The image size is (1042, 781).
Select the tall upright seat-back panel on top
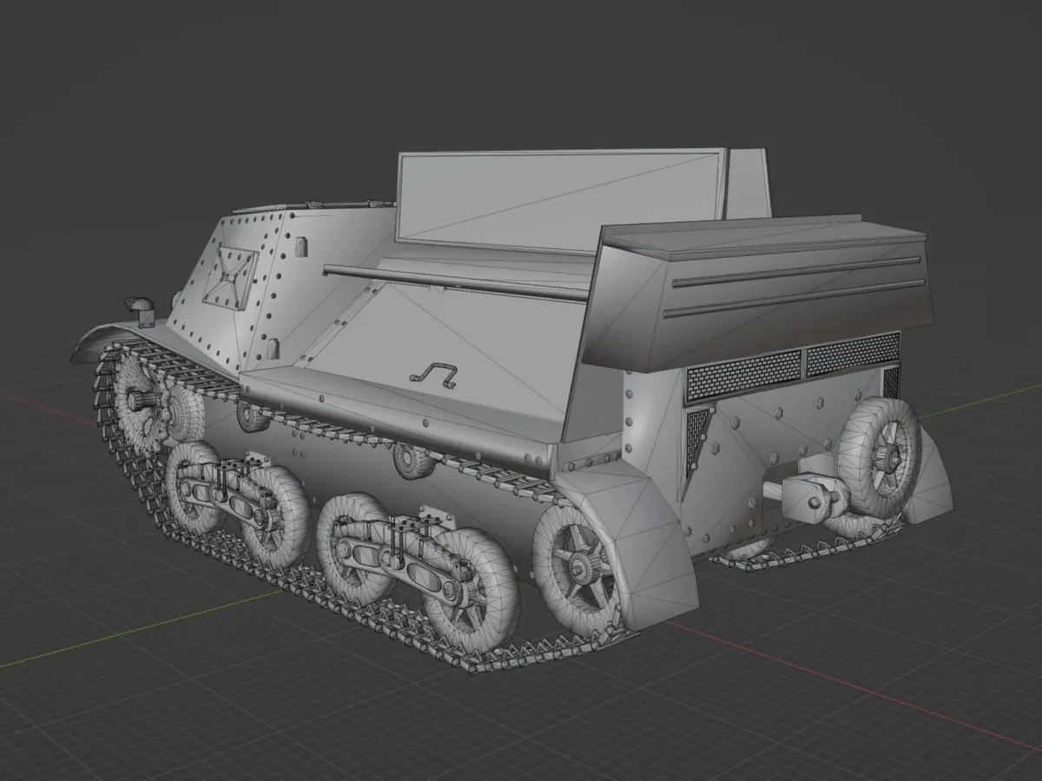pos(561,200)
